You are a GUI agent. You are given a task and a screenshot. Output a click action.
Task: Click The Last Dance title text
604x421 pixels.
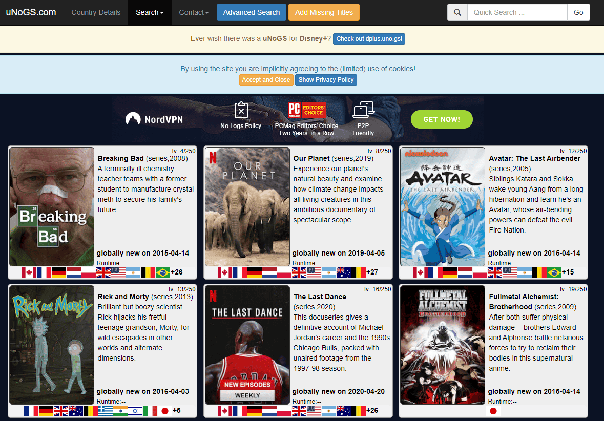pyautogui.click(x=320, y=297)
